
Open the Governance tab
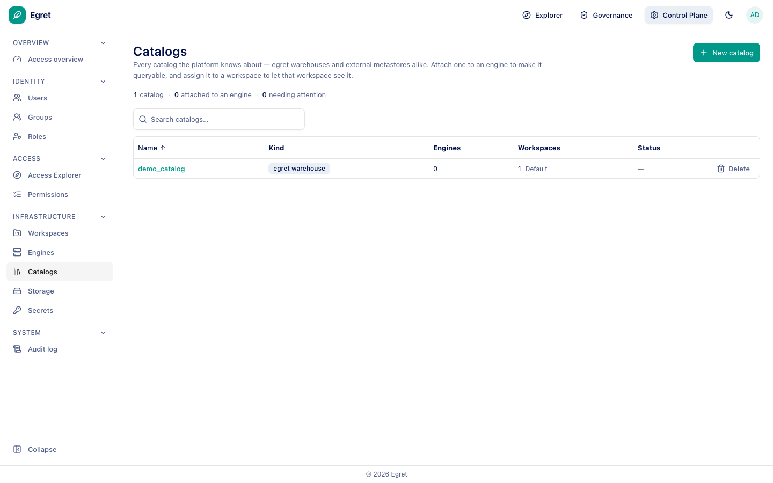point(606,15)
